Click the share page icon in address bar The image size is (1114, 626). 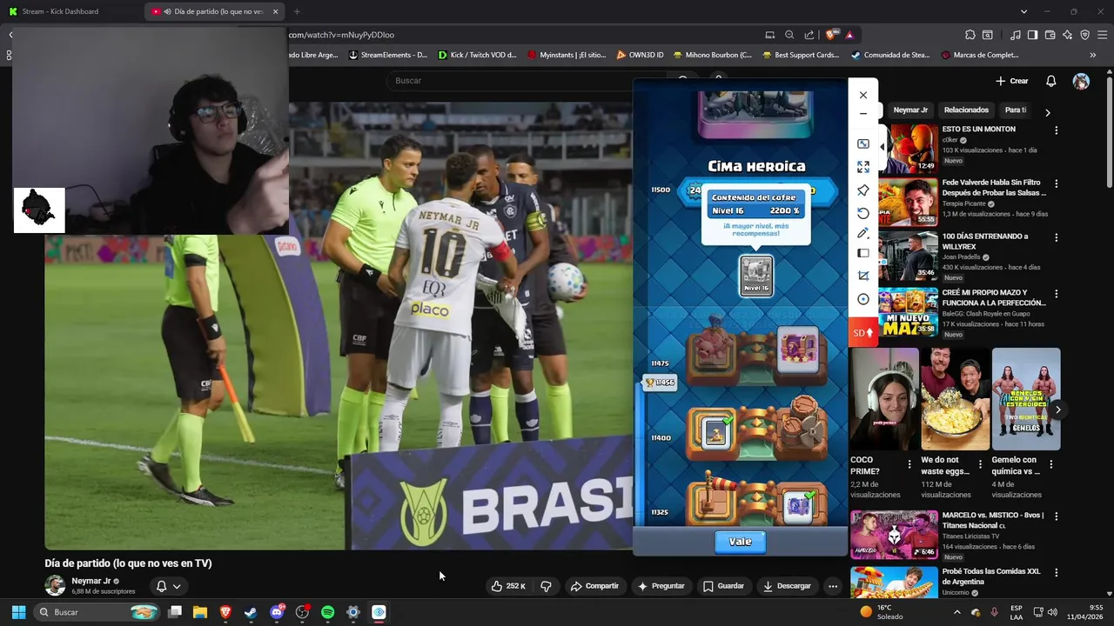click(809, 35)
